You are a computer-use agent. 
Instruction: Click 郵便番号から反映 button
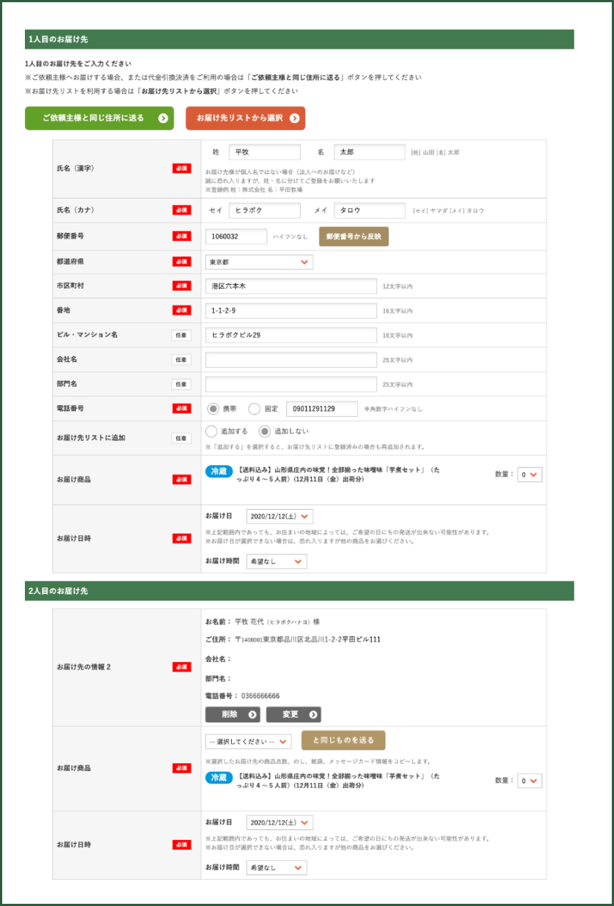353,237
